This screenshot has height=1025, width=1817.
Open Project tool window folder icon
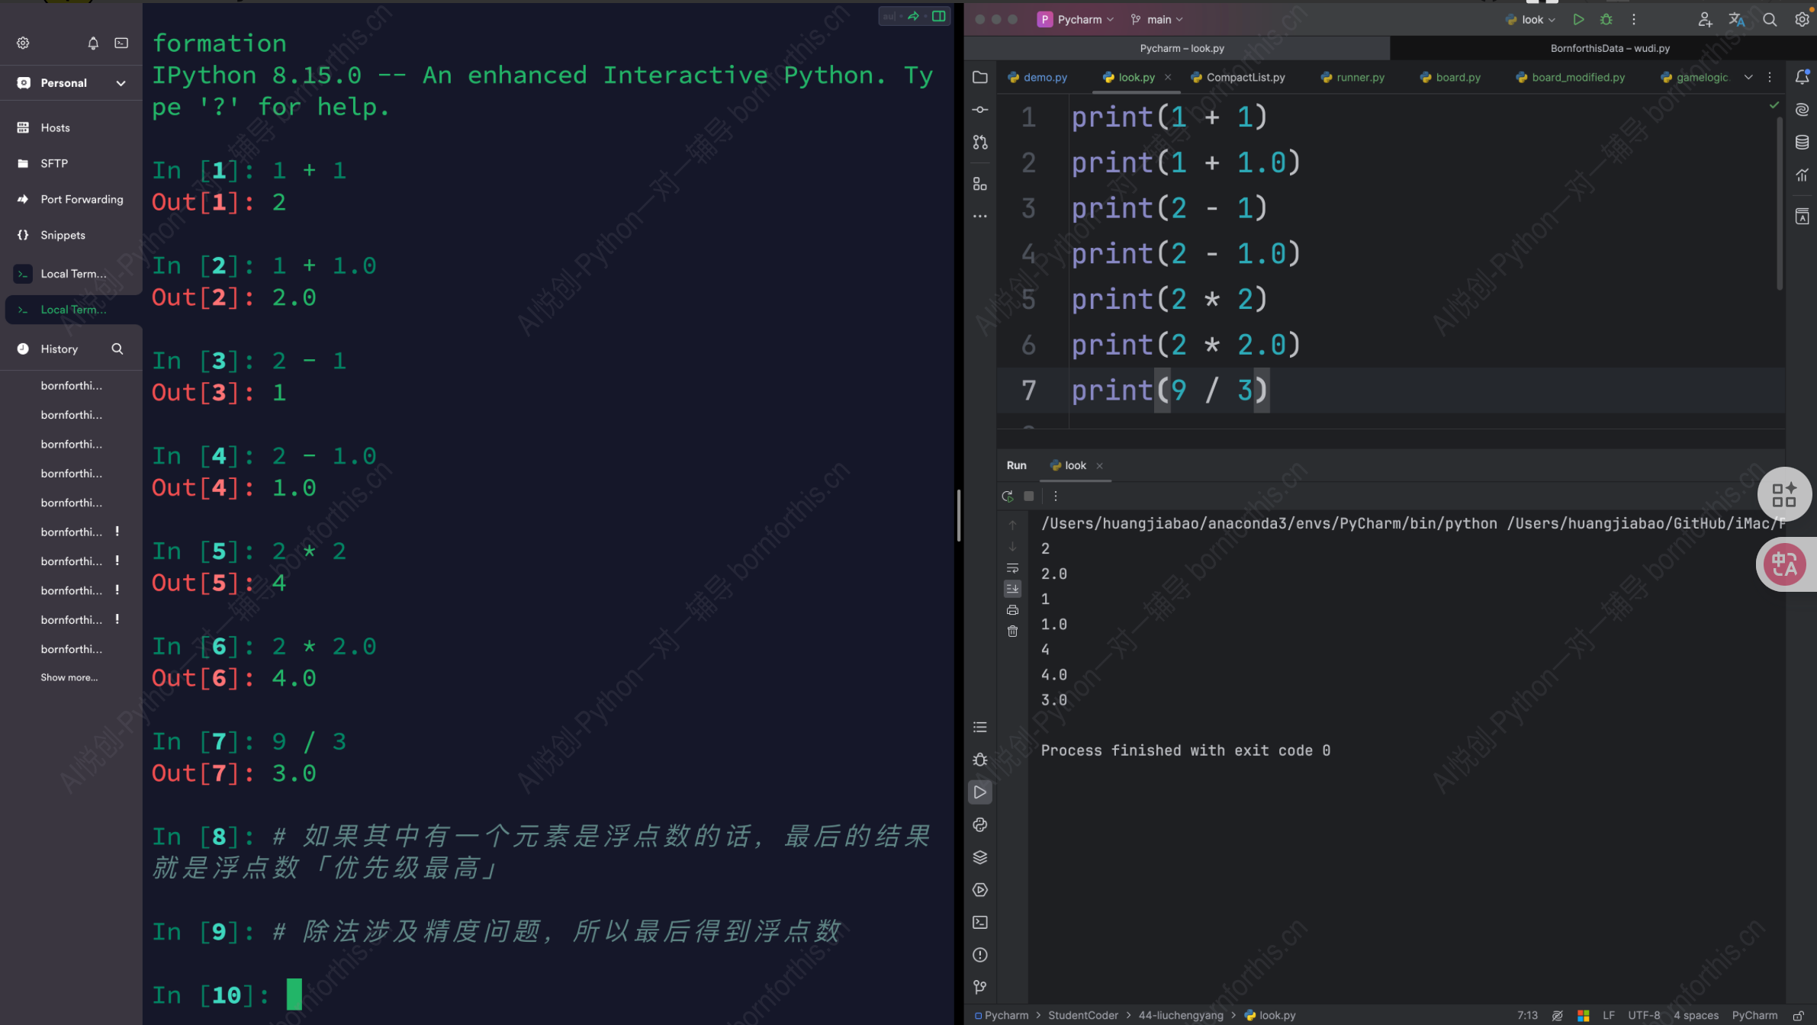point(980,77)
